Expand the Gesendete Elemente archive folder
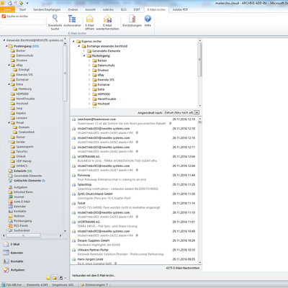Screen dimensions: 288x288 tap(84, 51)
